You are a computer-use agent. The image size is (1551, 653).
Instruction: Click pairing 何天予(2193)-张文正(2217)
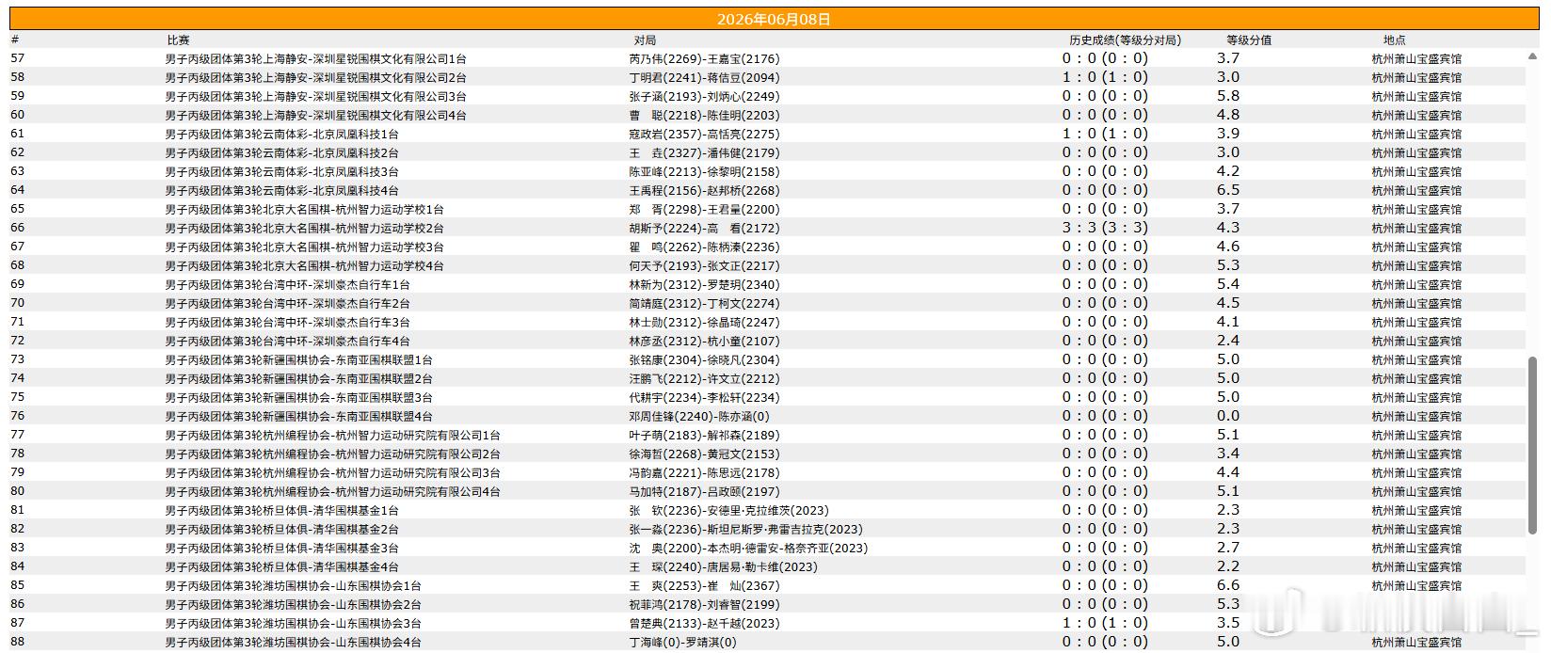click(704, 265)
